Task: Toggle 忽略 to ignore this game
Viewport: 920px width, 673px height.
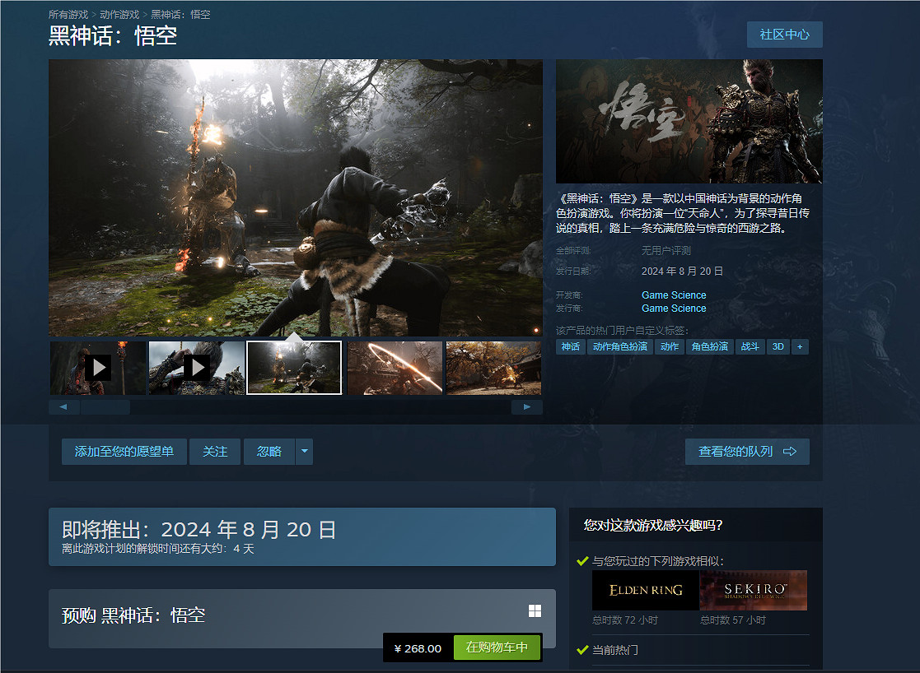Action: (x=268, y=451)
